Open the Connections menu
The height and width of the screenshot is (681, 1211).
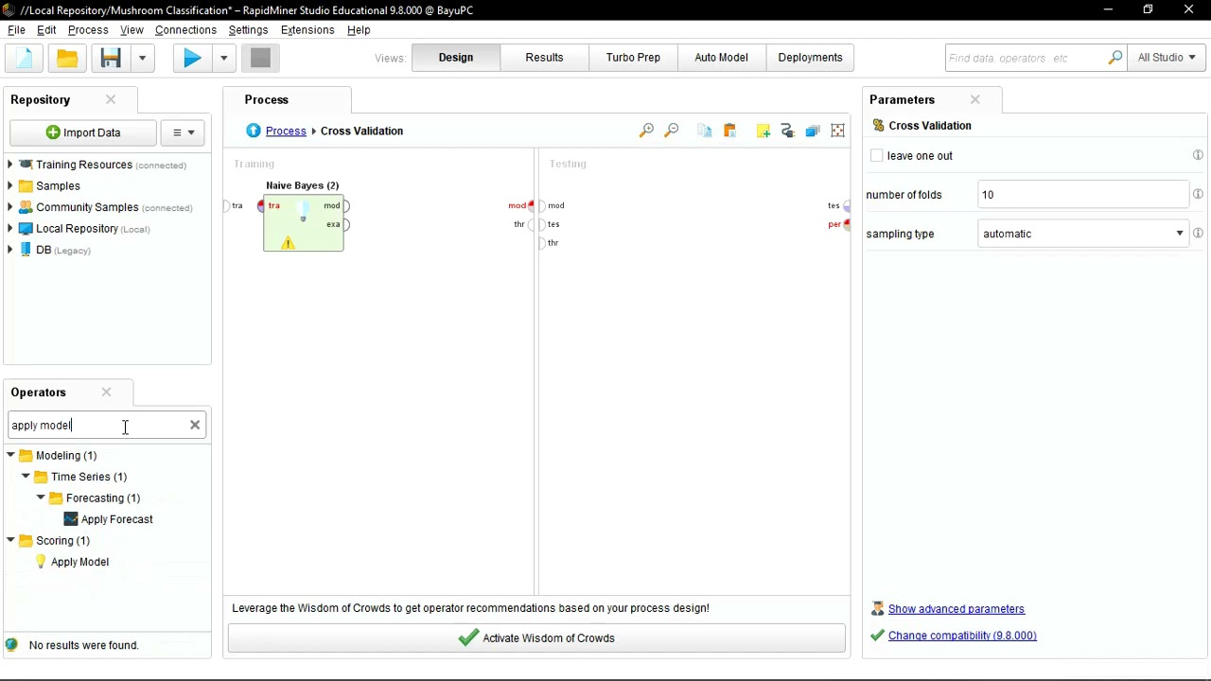(x=185, y=30)
